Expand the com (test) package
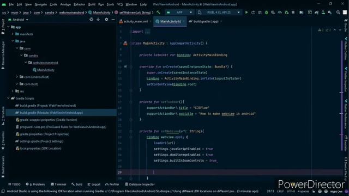 coord(17,84)
